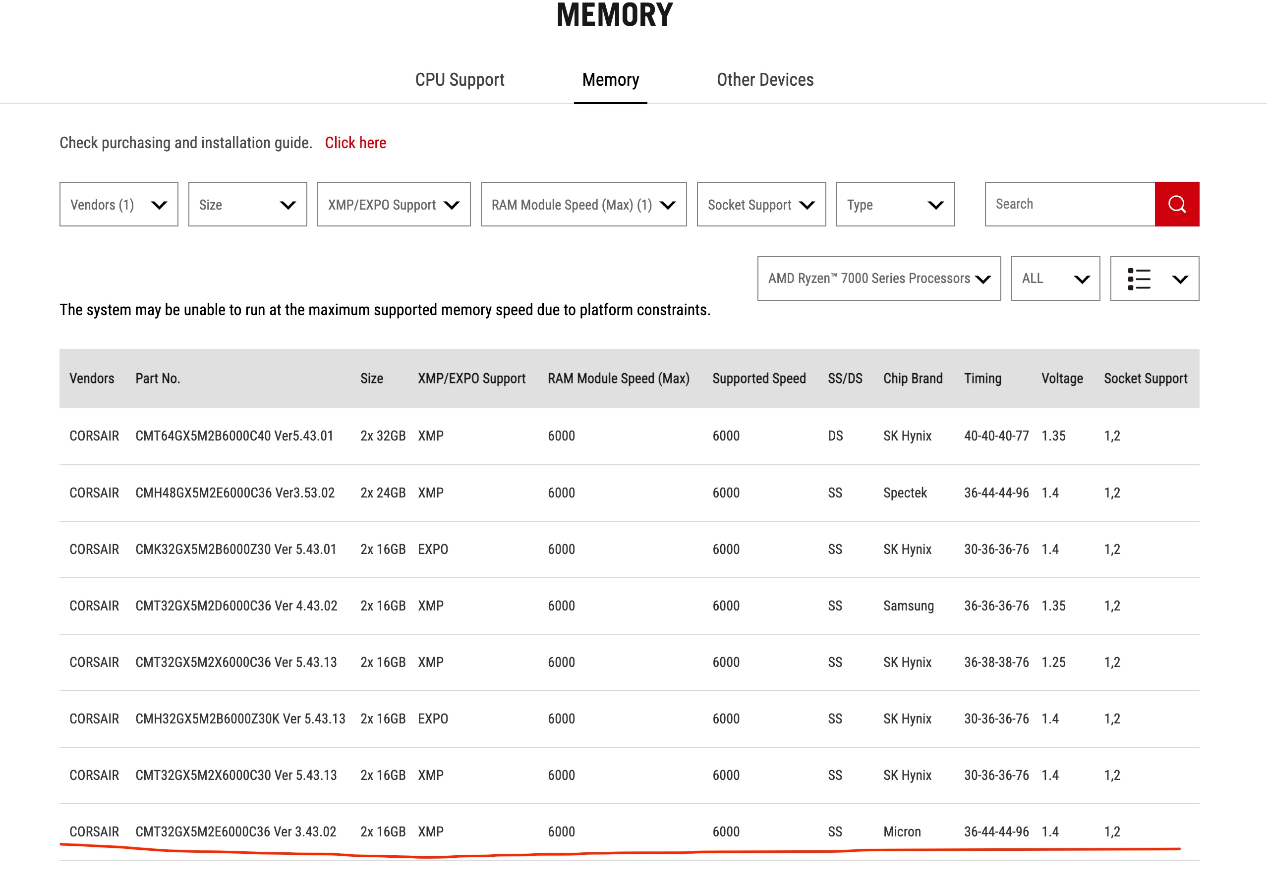Open the Vendors filter dropdown
The image size is (1267, 884).
pos(118,204)
